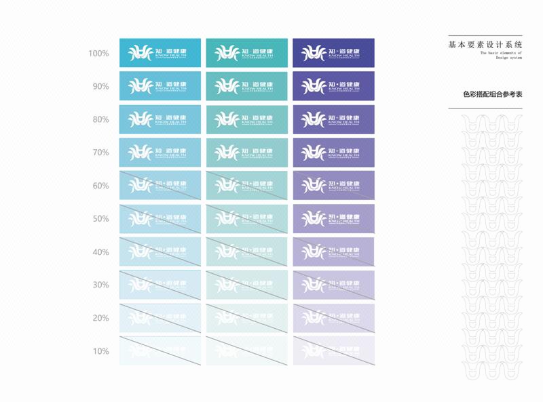Viewport: 543px width, 402px height.
Task: Pick the teal swatch in the 40% row
Action: [246, 252]
